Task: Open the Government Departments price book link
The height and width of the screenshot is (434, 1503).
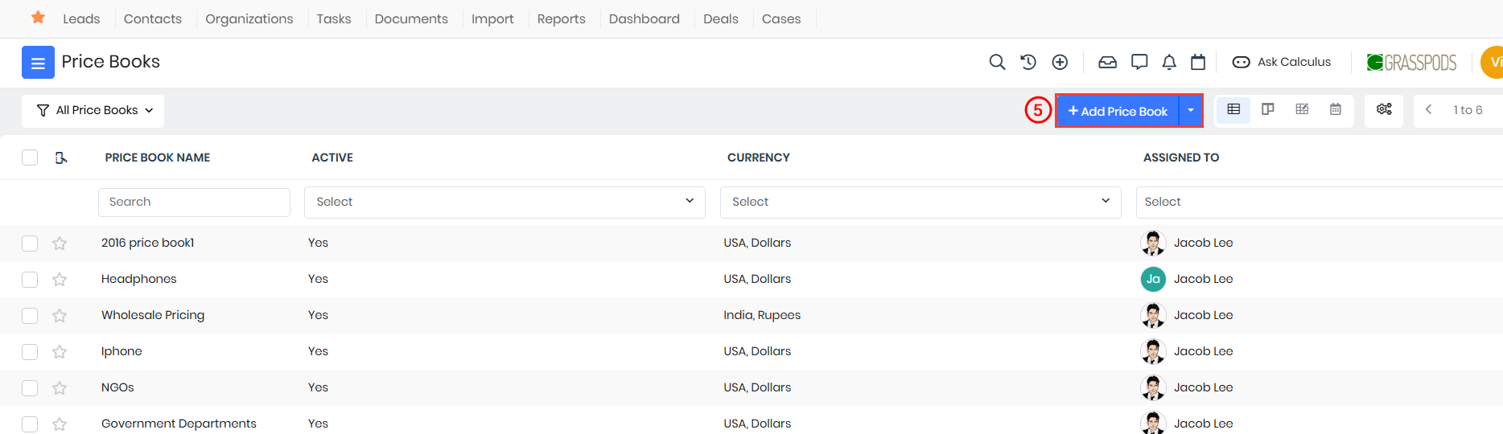Action: pos(179,424)
